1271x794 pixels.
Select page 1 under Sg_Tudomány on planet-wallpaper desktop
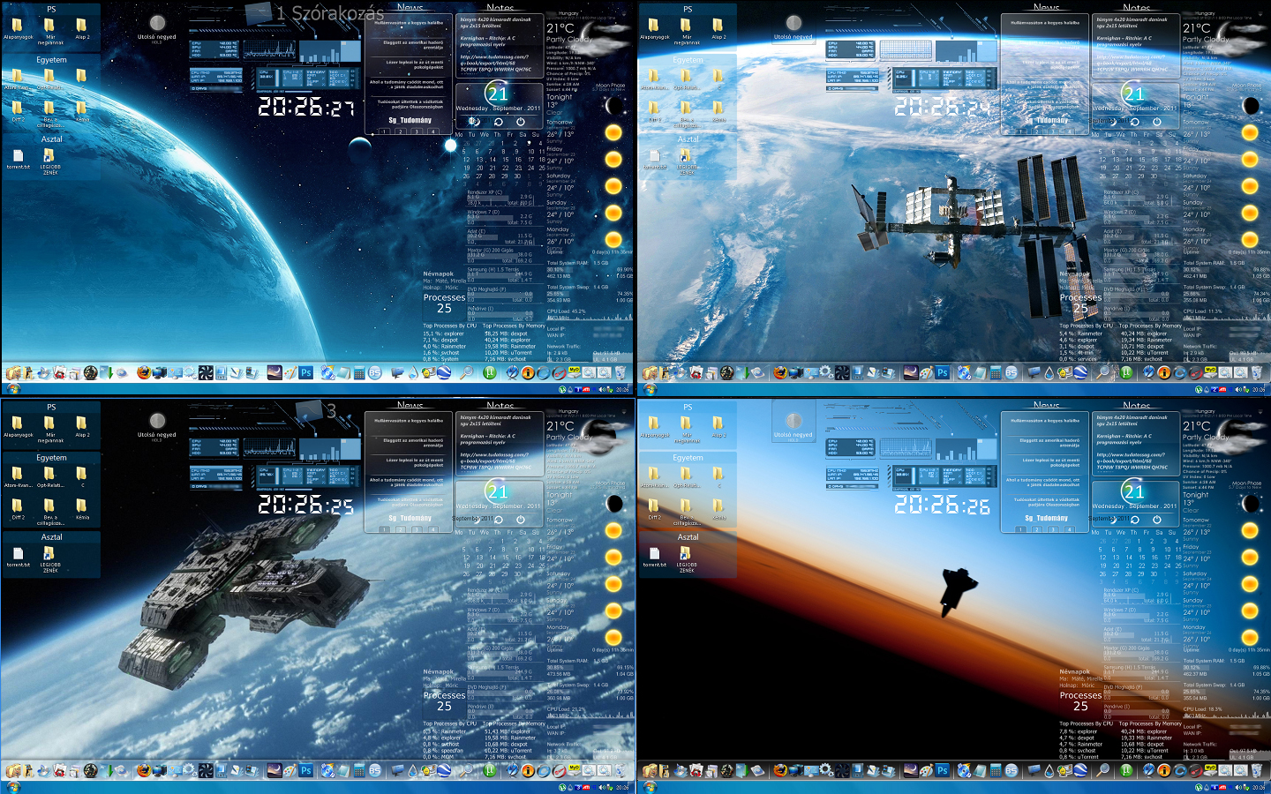pos(384,131)
